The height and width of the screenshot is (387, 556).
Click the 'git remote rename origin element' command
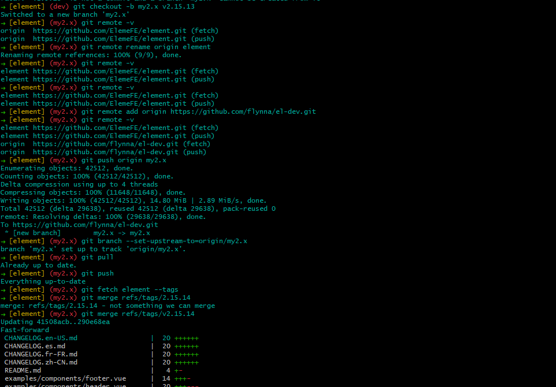tap(146, 47)
